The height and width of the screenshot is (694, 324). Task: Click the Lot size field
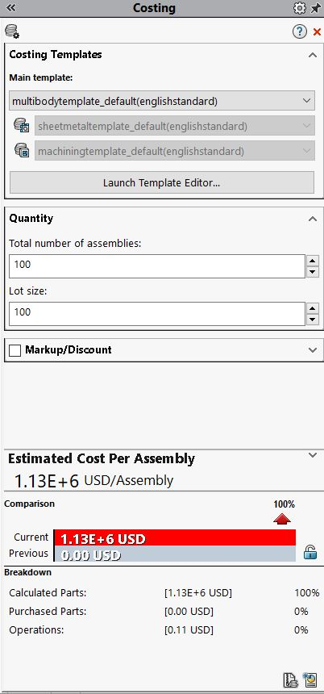pyautogui.click(x=157, y=314)
